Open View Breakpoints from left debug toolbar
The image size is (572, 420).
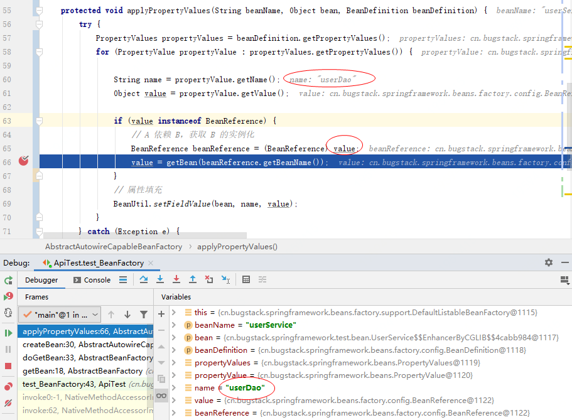8,386
